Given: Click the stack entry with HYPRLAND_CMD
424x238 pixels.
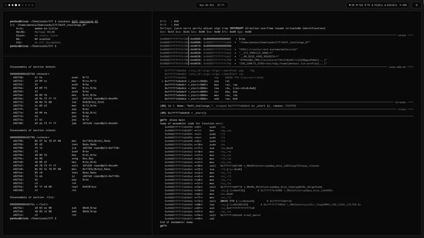Looking at the screenshot, I should 243,60.
